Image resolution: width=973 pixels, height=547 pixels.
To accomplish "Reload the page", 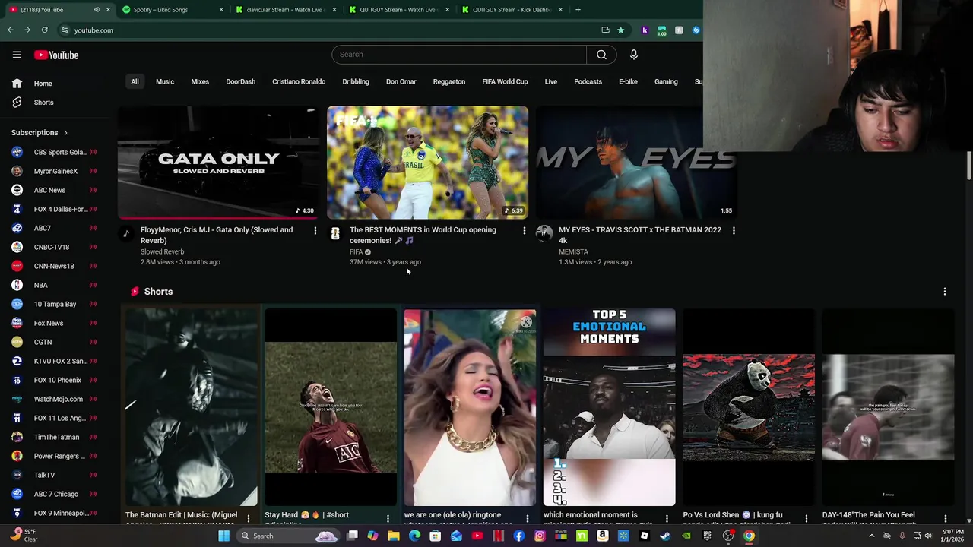I will [x=44, y=30].
